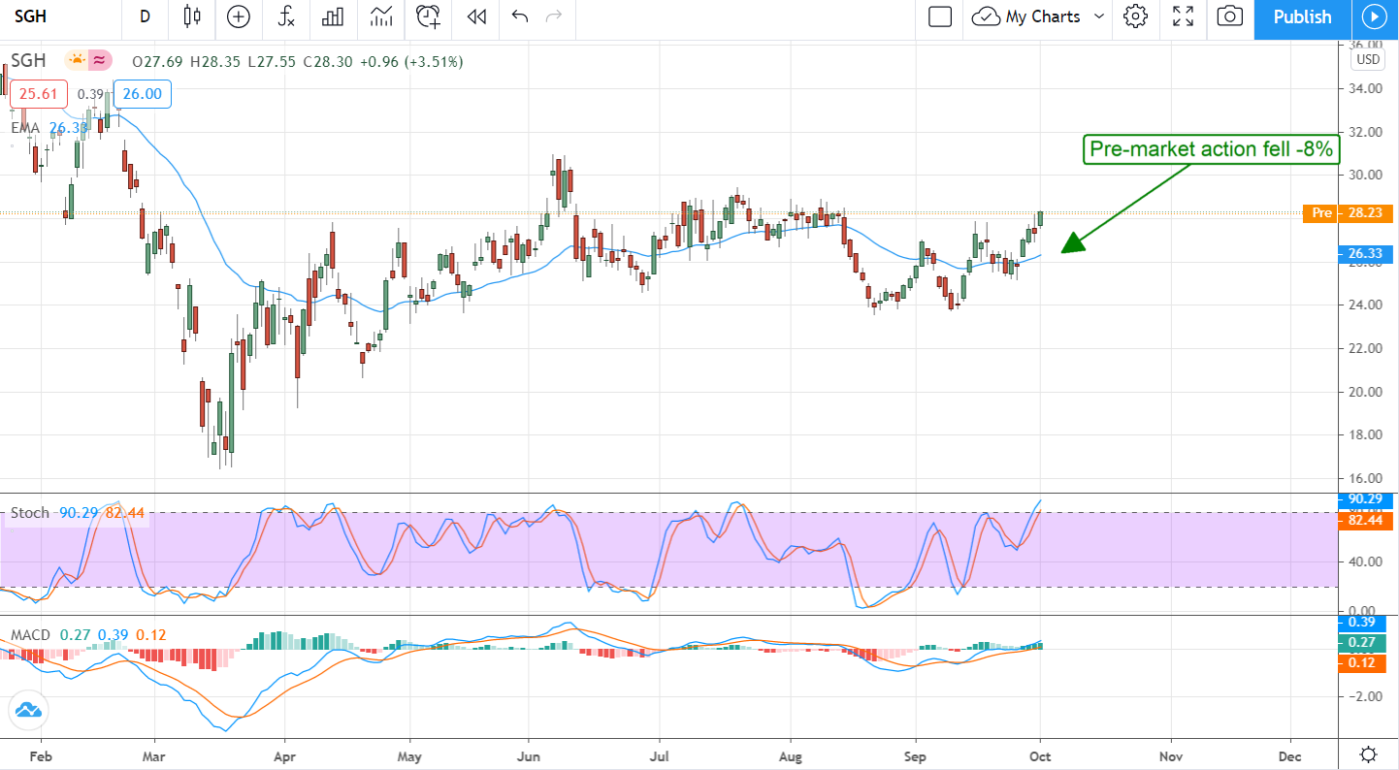Image resolution: width=1399 pixels, height=770 pixels.
Task: Enter fullscreen mode
Action: [x=1183, y=16]
